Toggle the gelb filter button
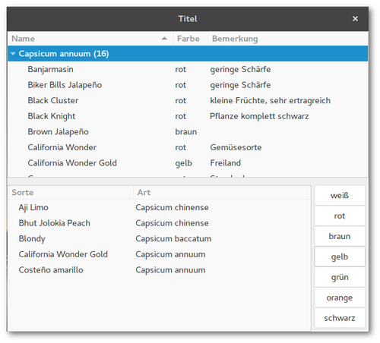 (340, 256)
